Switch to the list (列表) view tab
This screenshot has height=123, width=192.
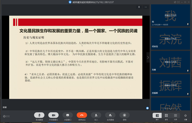coord(175,115)
